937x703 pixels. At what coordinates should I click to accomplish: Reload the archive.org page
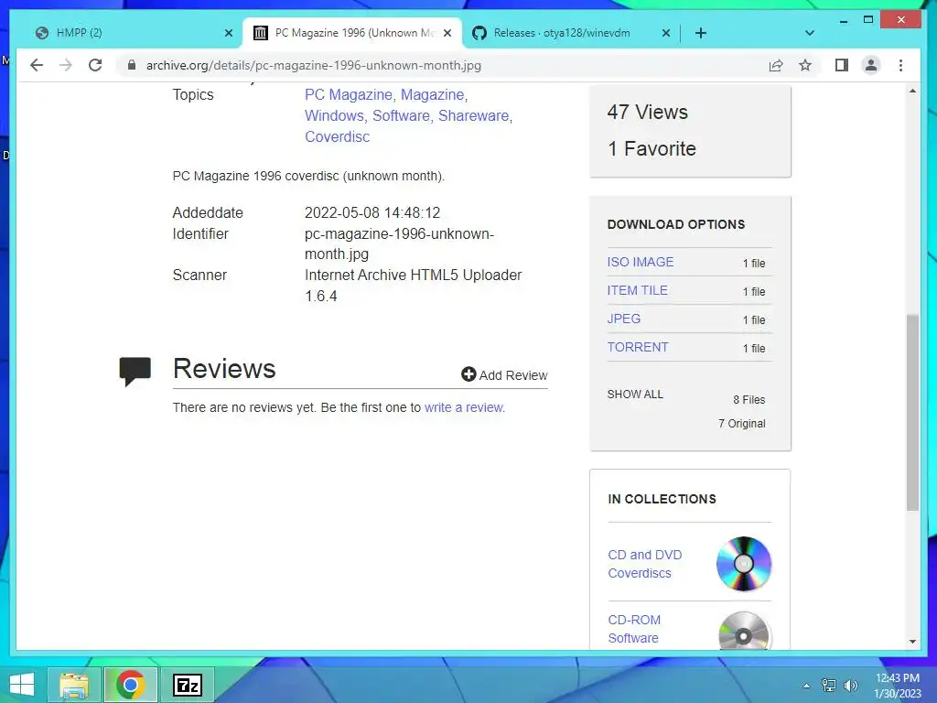(x=95, y=65)
